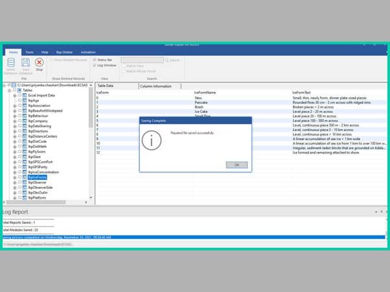Open the Activation tab
Screen dimensions: 390x292
[88, 52]
